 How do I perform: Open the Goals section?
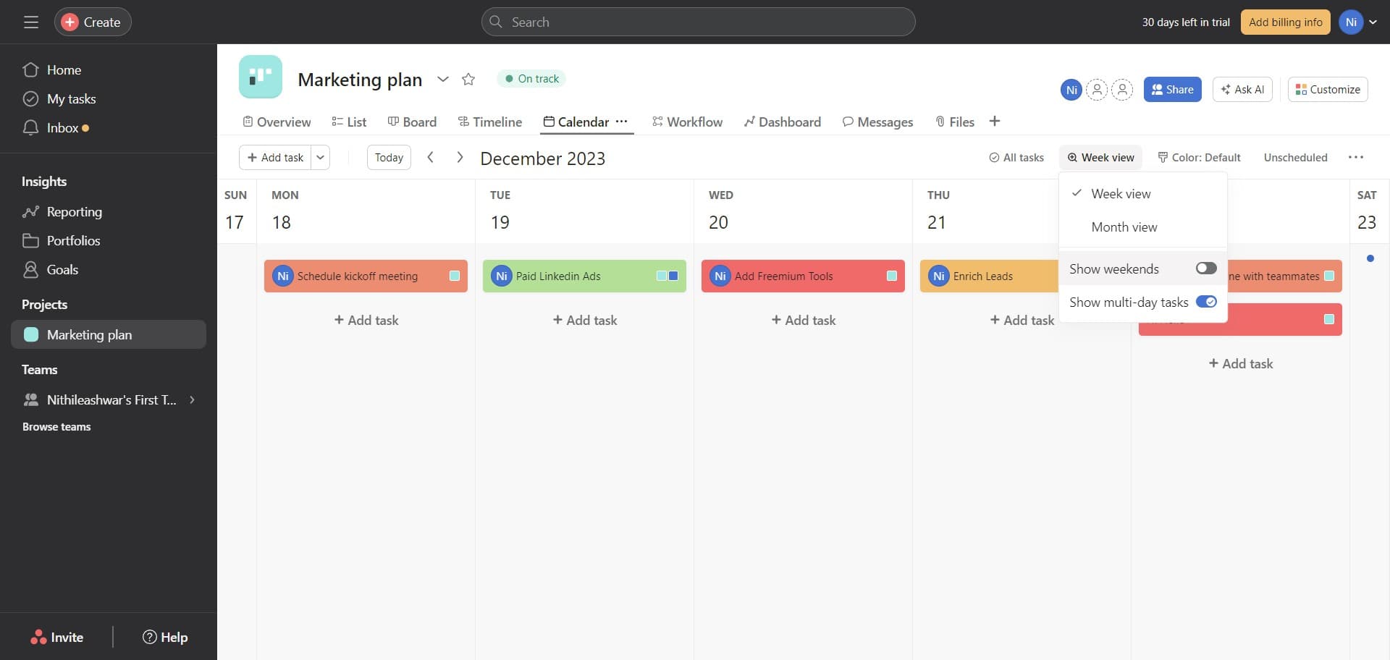pyautogui.click(x=62, y=269)
